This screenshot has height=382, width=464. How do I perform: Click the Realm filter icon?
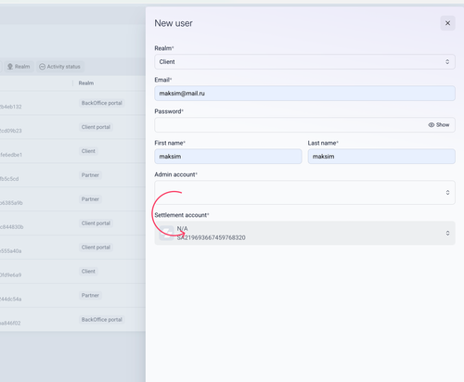tap(10, 67)
